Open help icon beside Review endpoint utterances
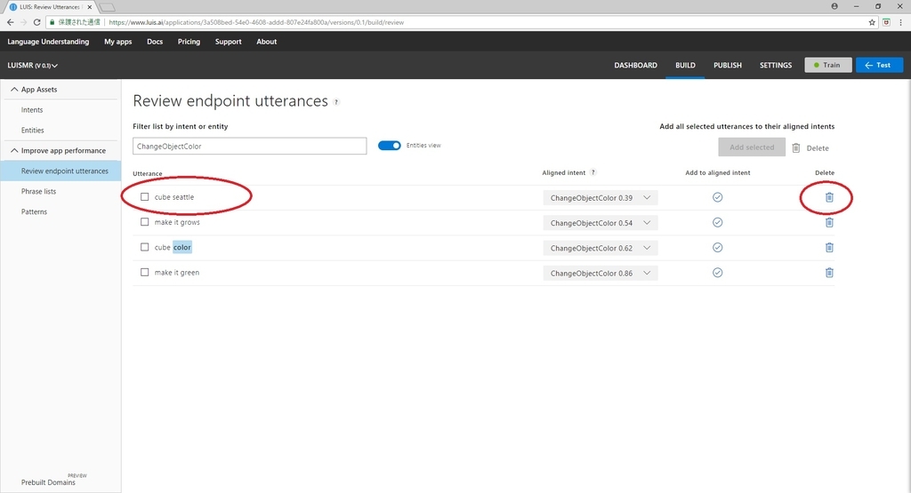The height and width of the screenshot is (493, 911). click(x=335, y=102)
